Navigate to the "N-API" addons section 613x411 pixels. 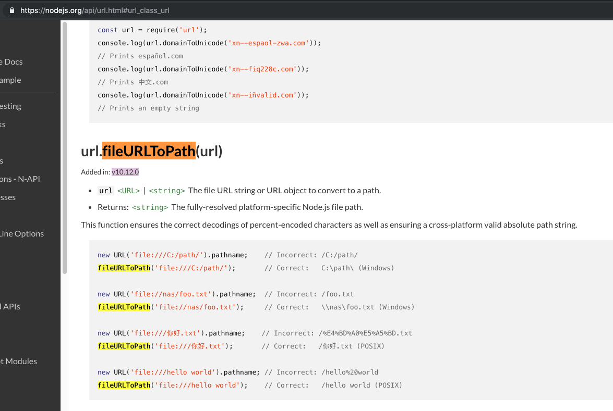click(x=21, y=179)
